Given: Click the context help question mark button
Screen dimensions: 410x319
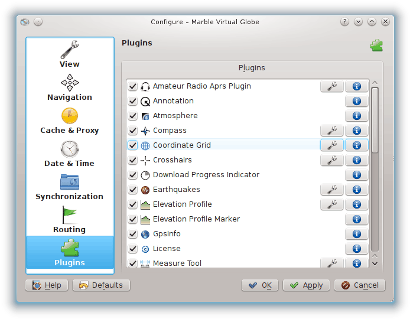Looking at the screenshot, I should (344, 22).
